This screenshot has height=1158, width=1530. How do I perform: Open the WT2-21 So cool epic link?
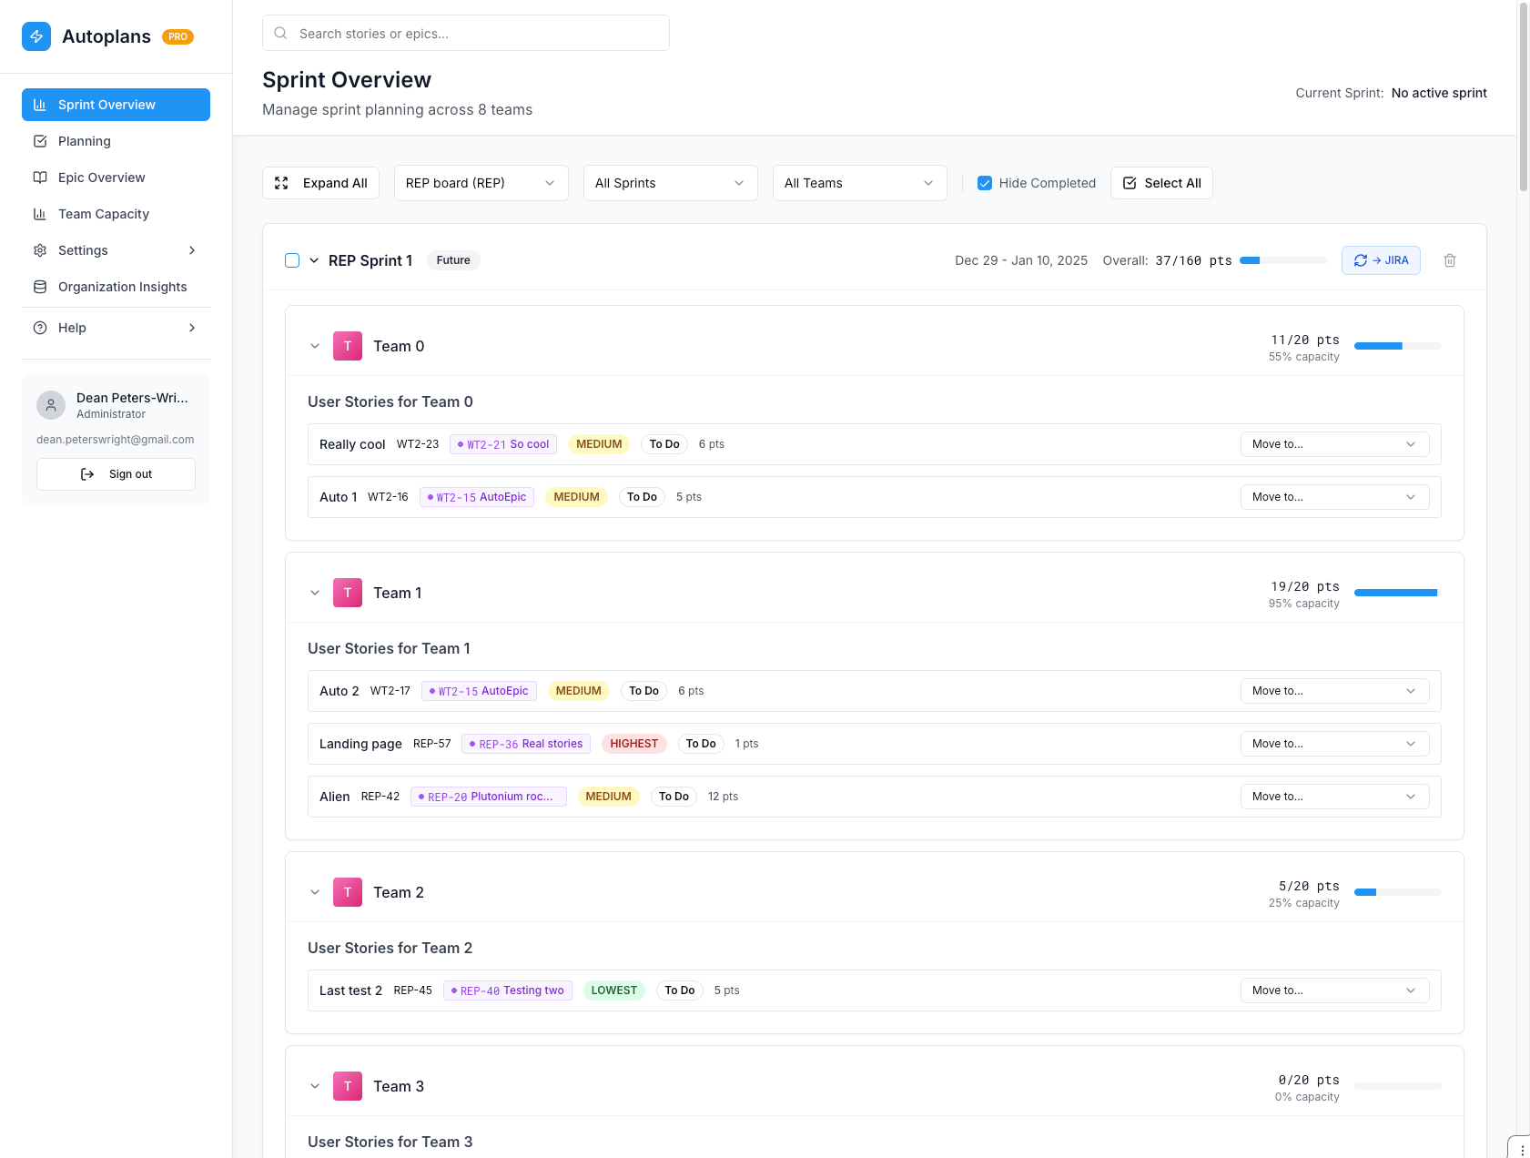coord(502,444)
